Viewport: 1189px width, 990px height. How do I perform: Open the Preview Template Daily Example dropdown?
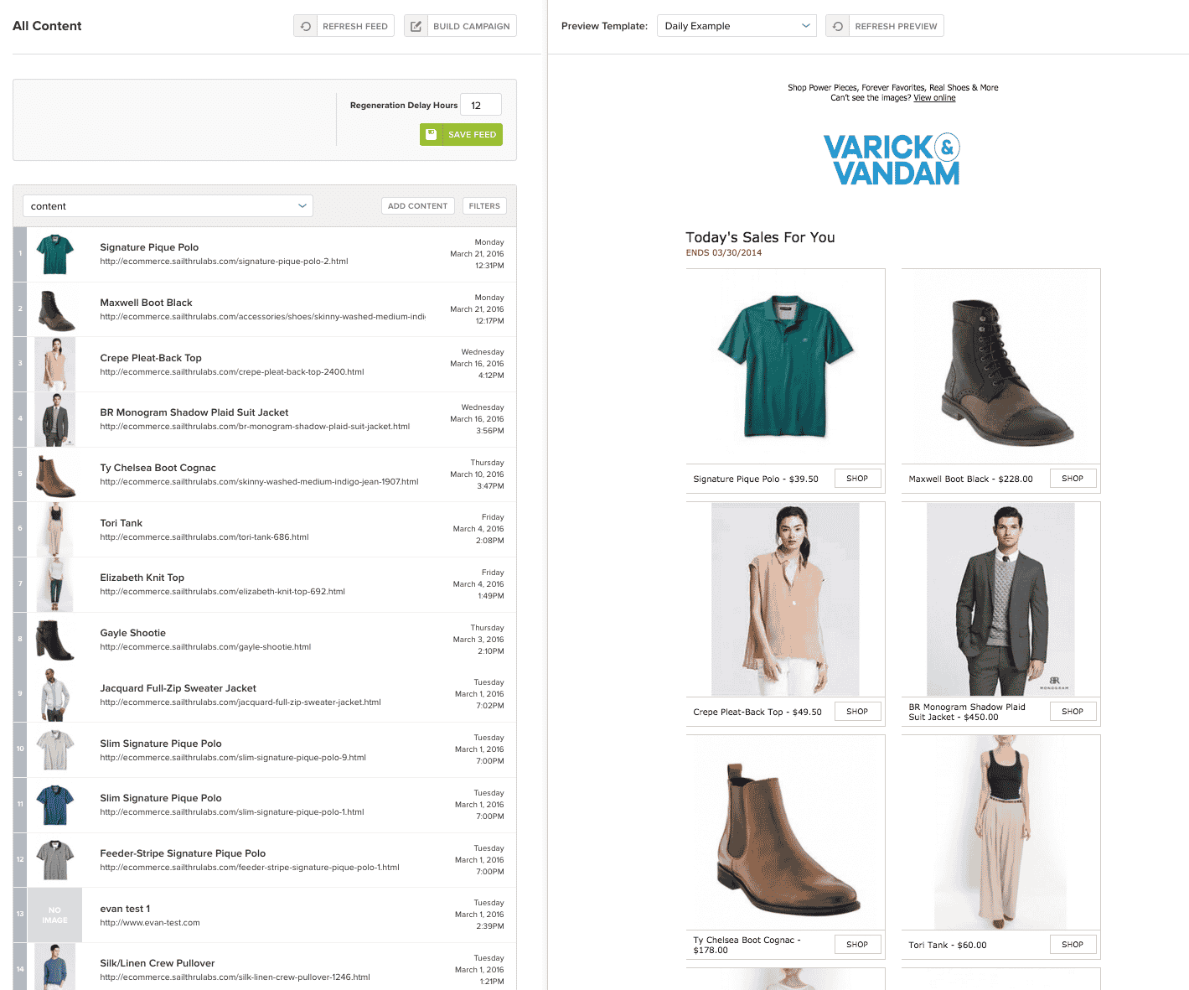(x=737, y=26)
